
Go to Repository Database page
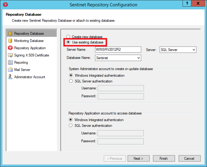32,33
